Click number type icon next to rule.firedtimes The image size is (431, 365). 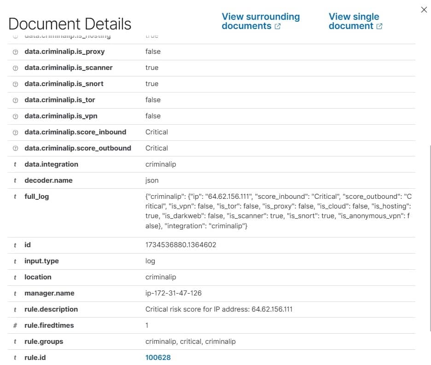click(16, 325)
